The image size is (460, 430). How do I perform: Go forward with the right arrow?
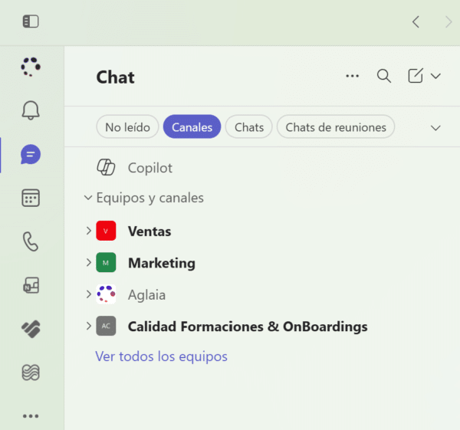[449, 21]
